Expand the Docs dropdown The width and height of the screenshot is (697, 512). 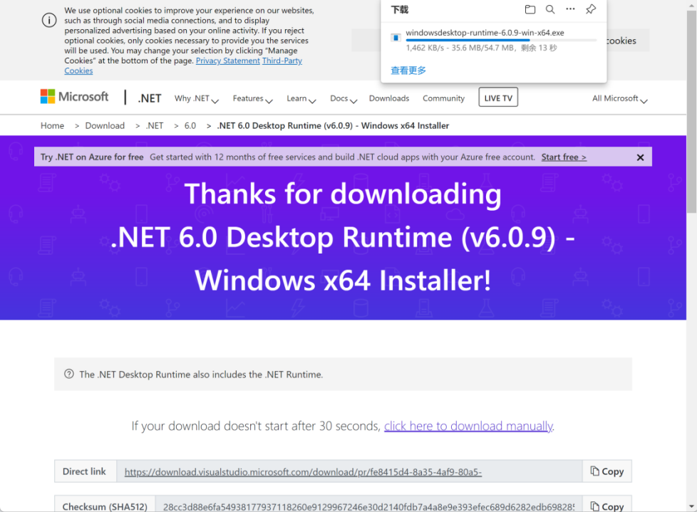tap(344, 98)
